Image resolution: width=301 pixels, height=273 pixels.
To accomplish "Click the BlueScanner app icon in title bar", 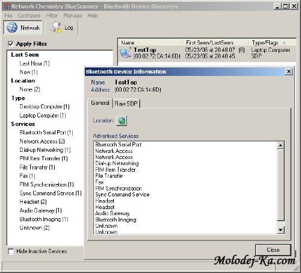I will tap(7, 6).
